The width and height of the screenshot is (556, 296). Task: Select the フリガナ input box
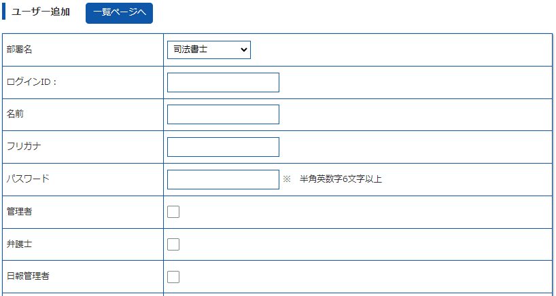pyautogui.click(x=223, y=147)
